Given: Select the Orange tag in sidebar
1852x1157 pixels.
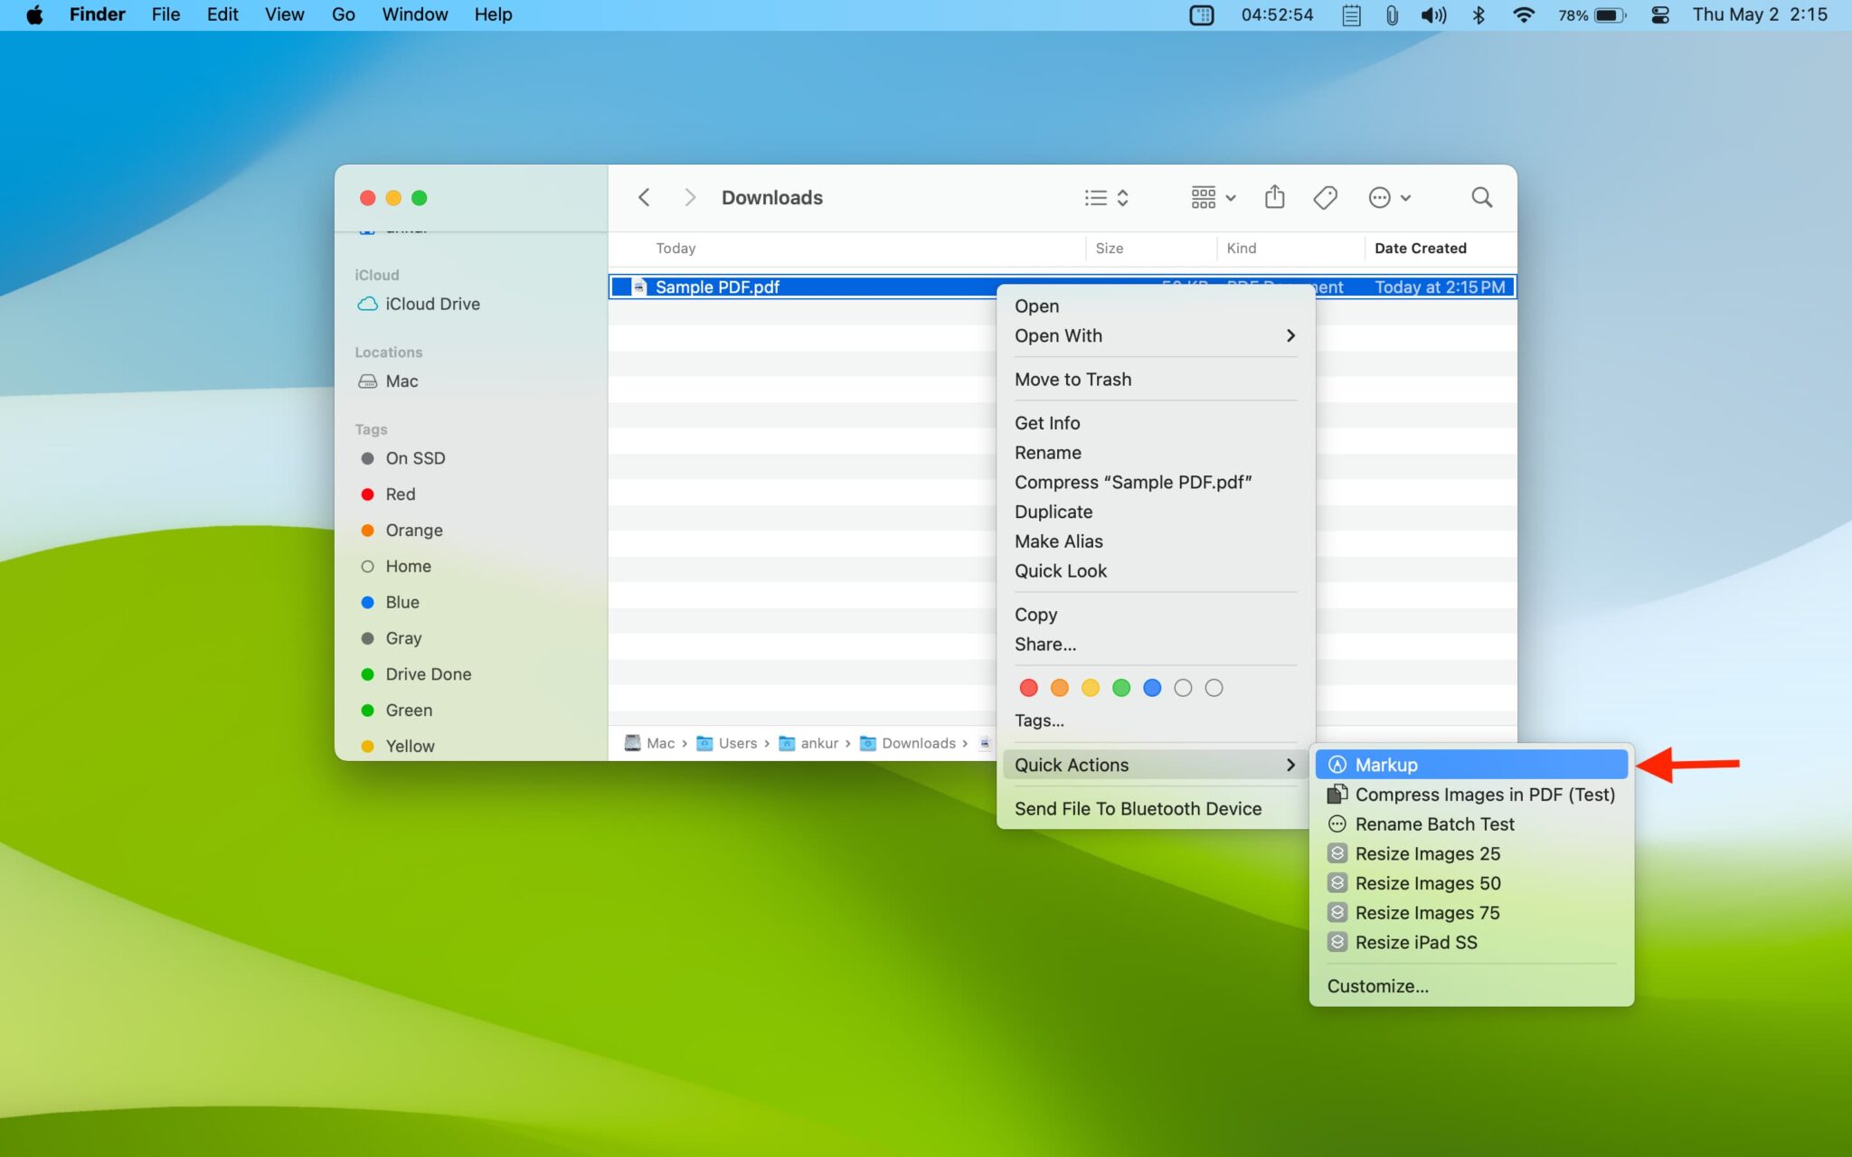Looking at the screenshot, I should pyautogui.click(x=402, y=531).
